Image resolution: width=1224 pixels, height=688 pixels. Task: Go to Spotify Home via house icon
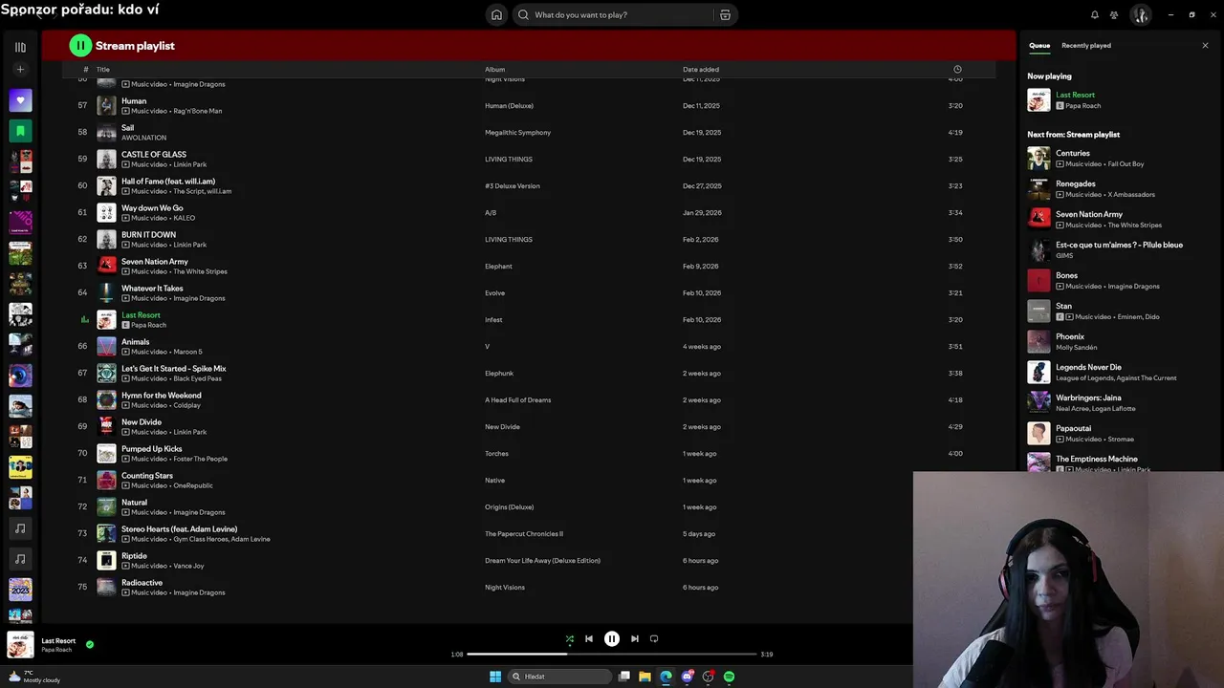pyautogui.click(x=496, y=14)
